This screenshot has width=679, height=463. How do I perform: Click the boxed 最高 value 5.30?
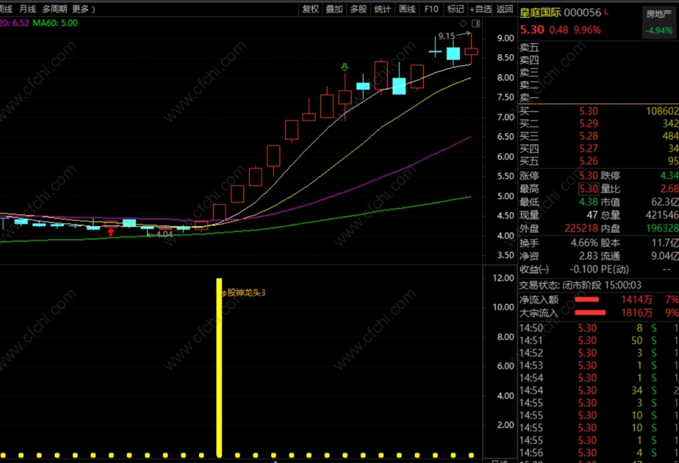[x=589, y=189]
